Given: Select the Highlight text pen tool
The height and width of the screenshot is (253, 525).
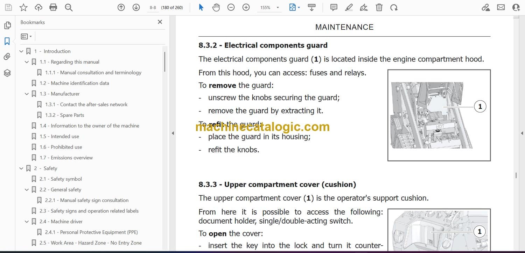Looking at the screenshot, I should tap(349, 7).
